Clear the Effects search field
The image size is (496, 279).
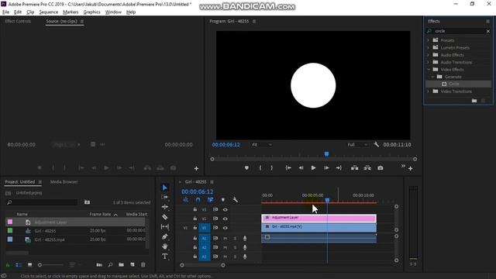[488, 31]
